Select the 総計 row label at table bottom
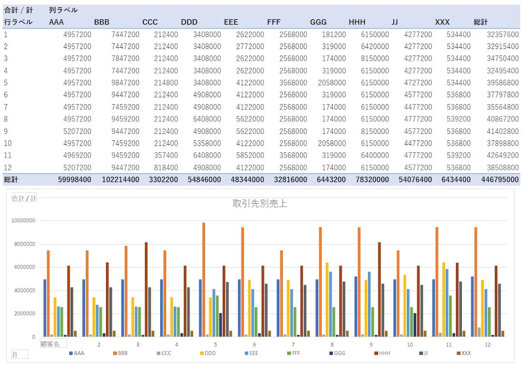Screen dimensions: 526x381 11,180
